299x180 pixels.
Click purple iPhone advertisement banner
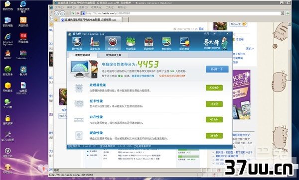pos(241,94)
